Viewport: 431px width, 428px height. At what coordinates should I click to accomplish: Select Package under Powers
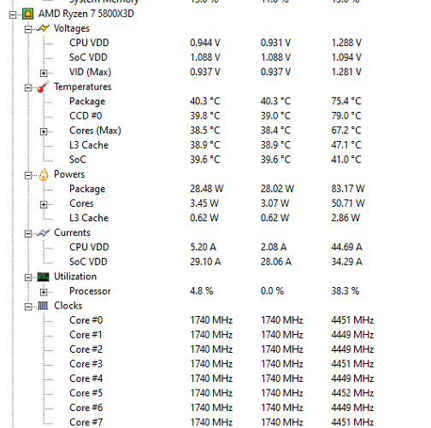click(87, 189)
